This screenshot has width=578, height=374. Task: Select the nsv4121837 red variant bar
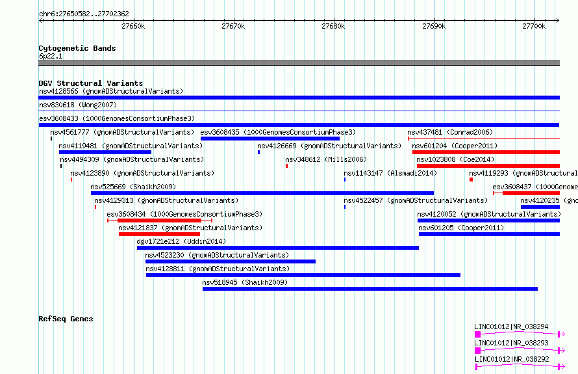click(x=159, y=234)
